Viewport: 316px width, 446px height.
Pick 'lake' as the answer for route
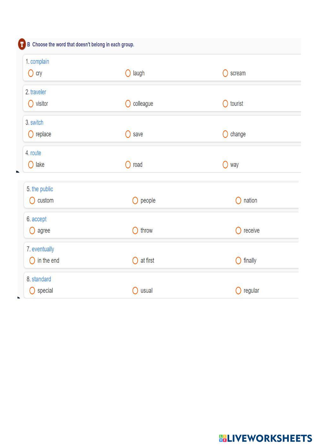coord(31,165)
